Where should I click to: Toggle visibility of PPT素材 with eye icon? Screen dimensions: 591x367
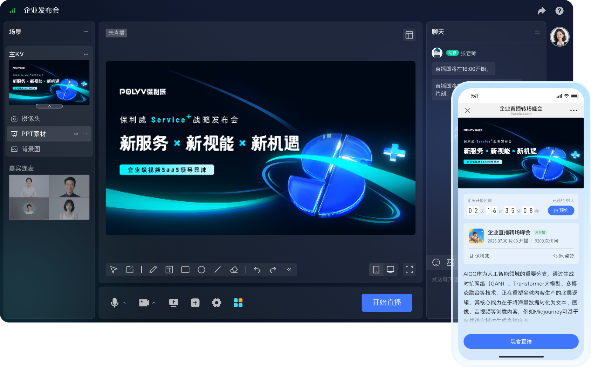(76, 134)
